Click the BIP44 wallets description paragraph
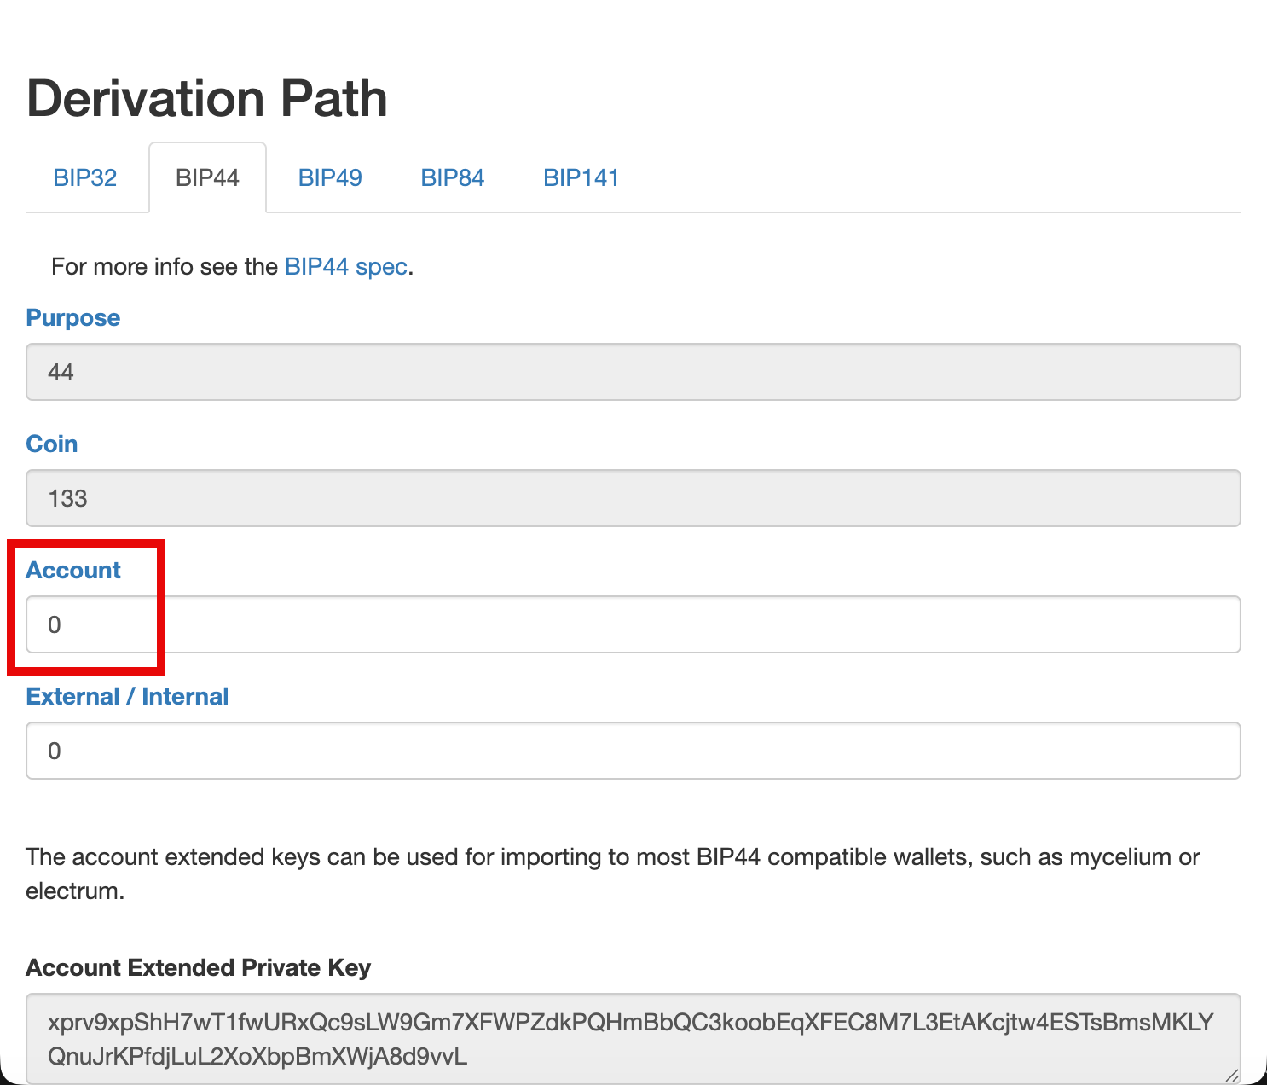The height and width of the screenshot is (1085, 1267). coord(612,873)
